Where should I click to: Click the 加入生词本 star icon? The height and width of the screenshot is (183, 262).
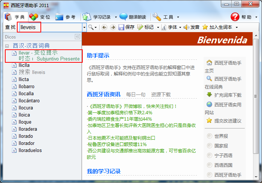[x=205, y=27]
